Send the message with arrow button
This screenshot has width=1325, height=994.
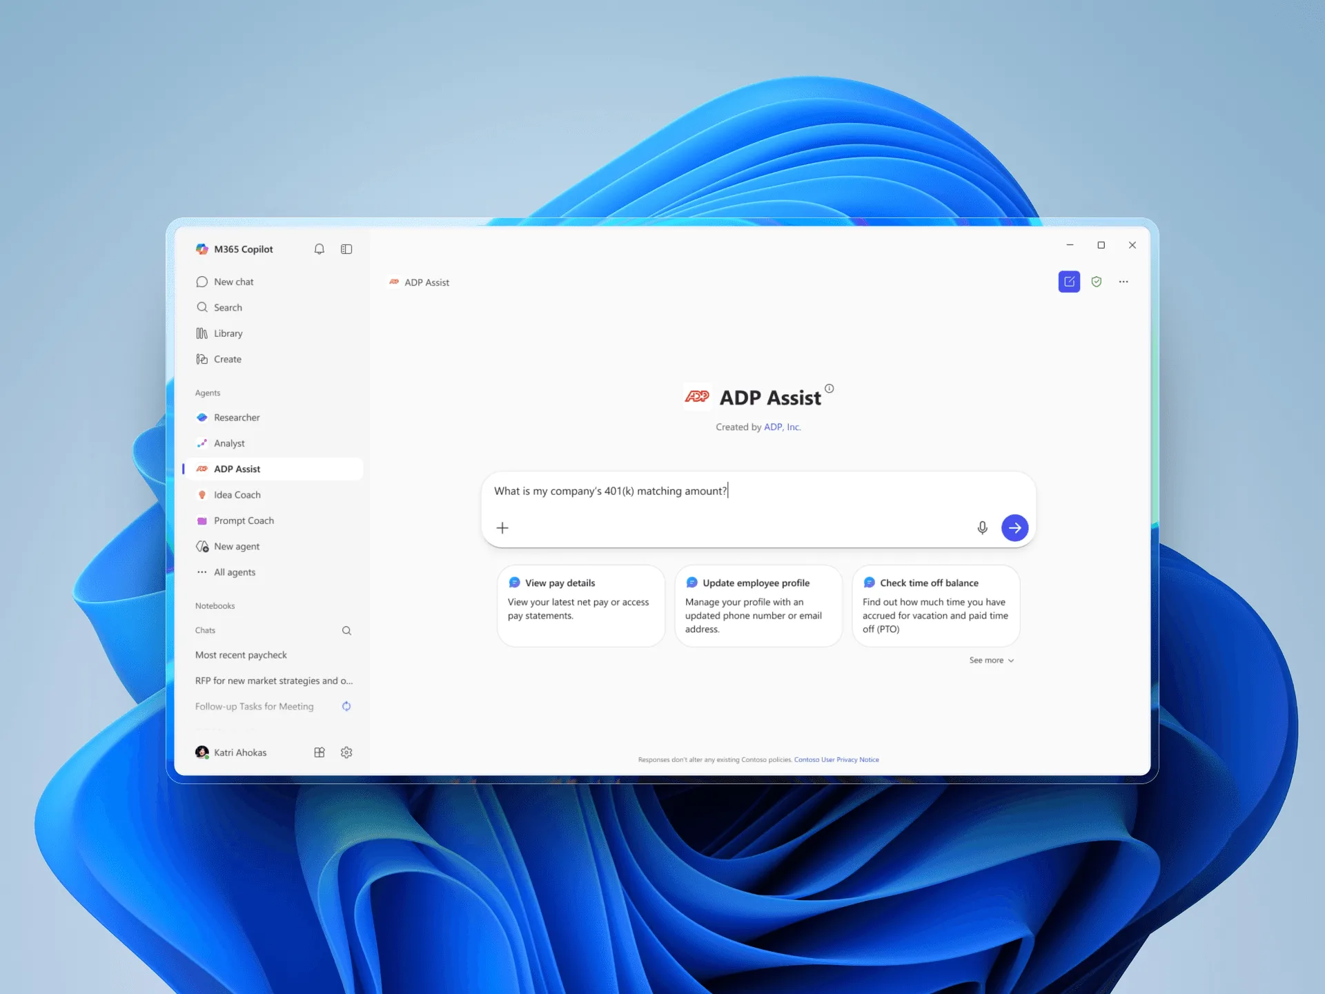(x=1014, y=528)
